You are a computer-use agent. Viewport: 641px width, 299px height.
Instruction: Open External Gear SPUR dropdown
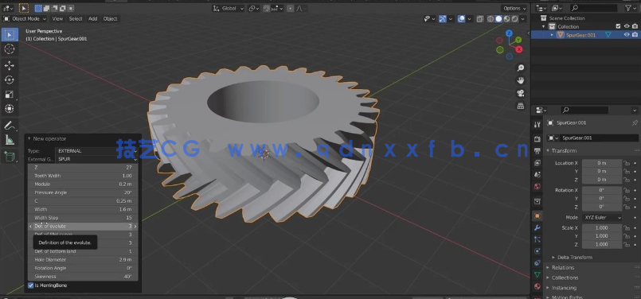pyautogui.click(x=97, y=159)
